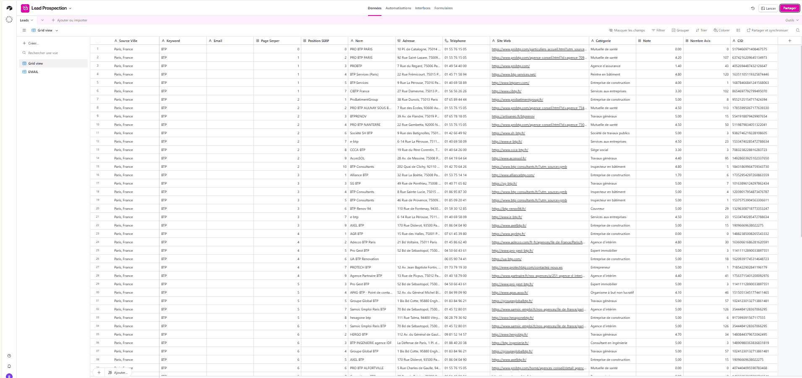Expand the Lead Prospection base name menu

point(70,8)
